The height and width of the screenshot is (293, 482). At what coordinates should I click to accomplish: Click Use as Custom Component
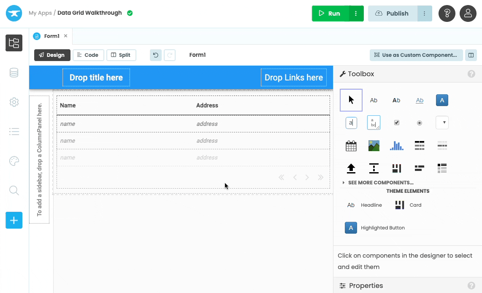[416, 55]
